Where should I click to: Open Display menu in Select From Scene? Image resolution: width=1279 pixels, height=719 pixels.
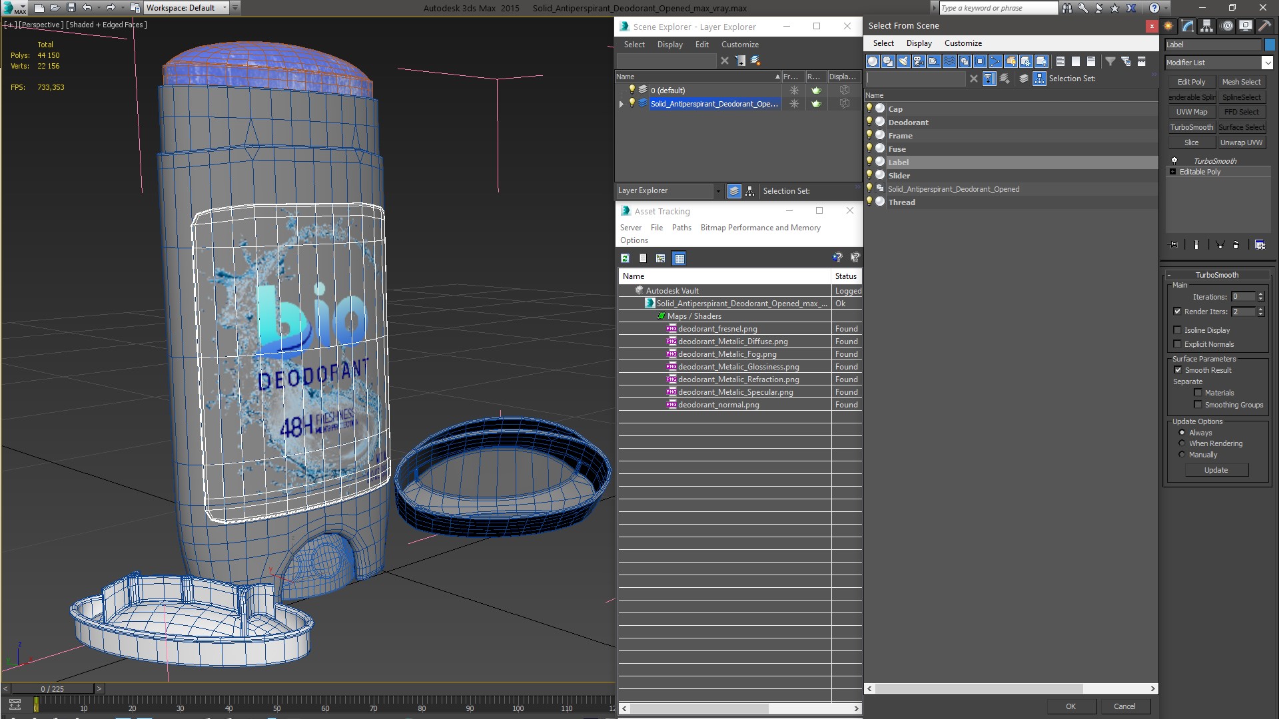tap(919, 43)
